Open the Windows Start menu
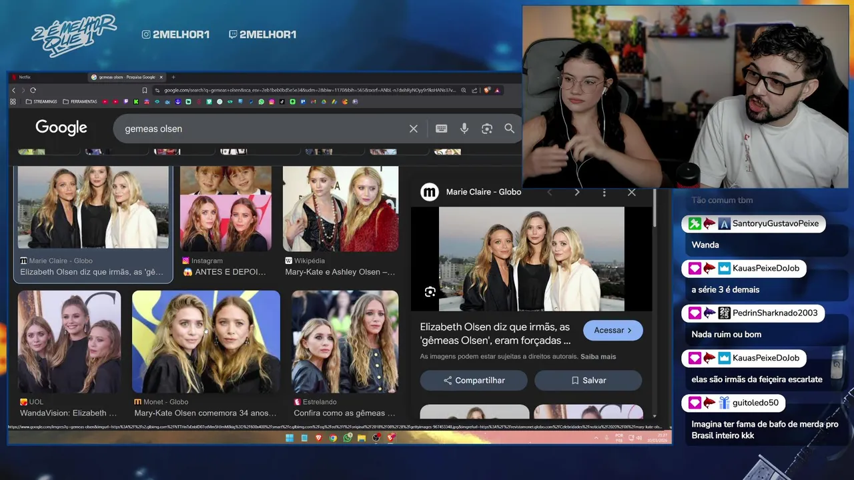Image resolution: width=854 pixels, height=480 pixels. click(x=290, y=438)
